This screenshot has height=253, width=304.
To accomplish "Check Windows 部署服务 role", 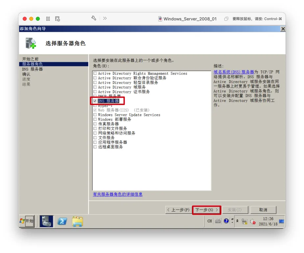I will 95,119.
